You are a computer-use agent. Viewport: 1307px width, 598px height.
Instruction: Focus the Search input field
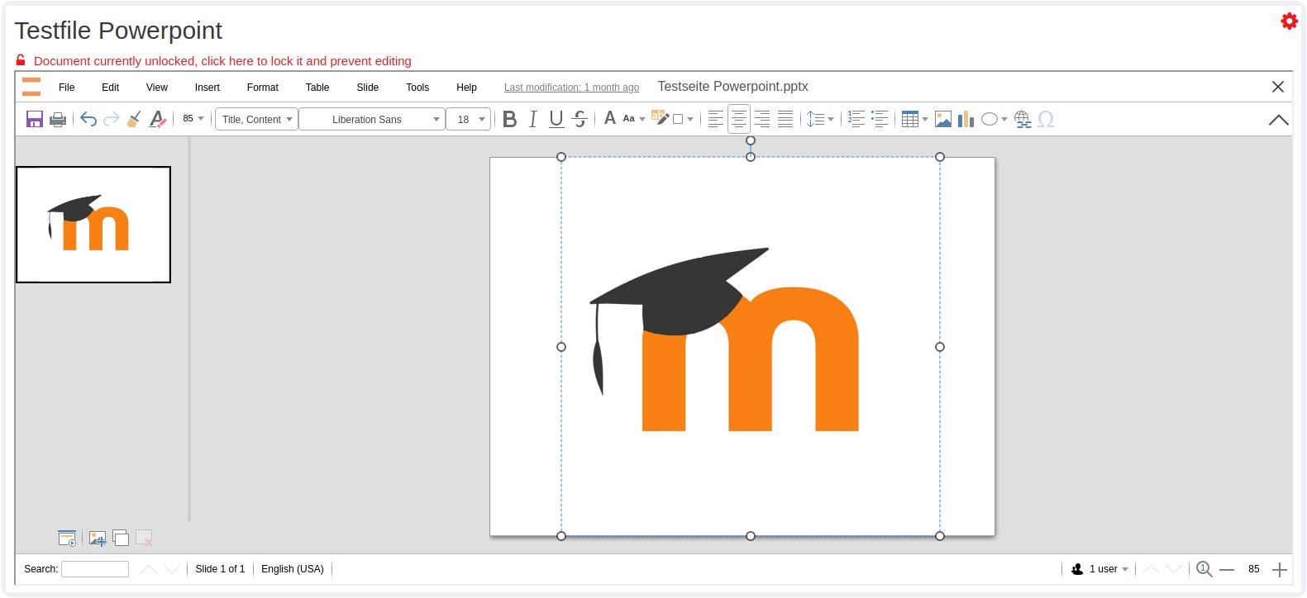95,569
